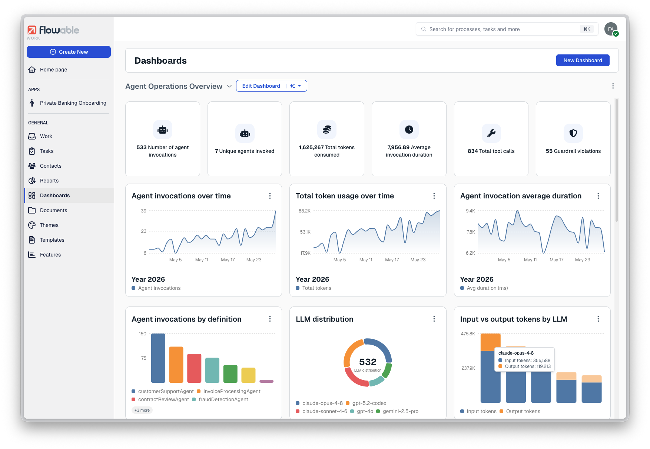Open options menu for Input vs output tokens
The height and width of the screenshot is (449, 650).
(x=598, y=319)
